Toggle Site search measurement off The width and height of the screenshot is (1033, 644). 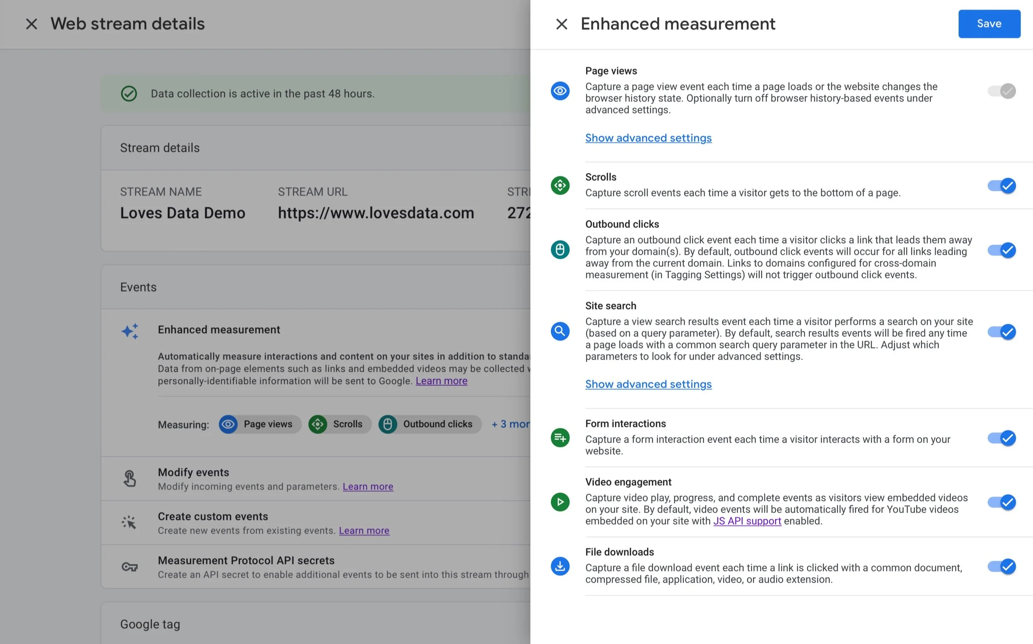click(x=1002, y=332)
